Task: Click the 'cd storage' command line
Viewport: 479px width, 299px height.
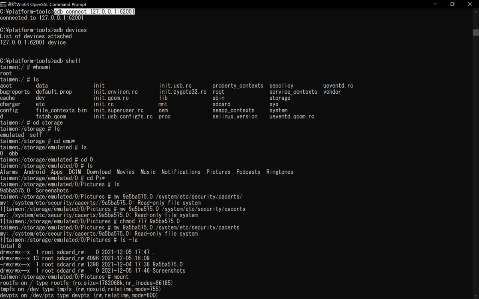Action: 32,123
